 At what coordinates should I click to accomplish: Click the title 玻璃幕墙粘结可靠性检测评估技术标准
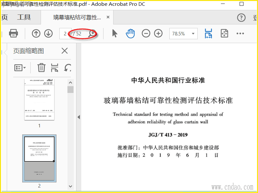[168, 100]
